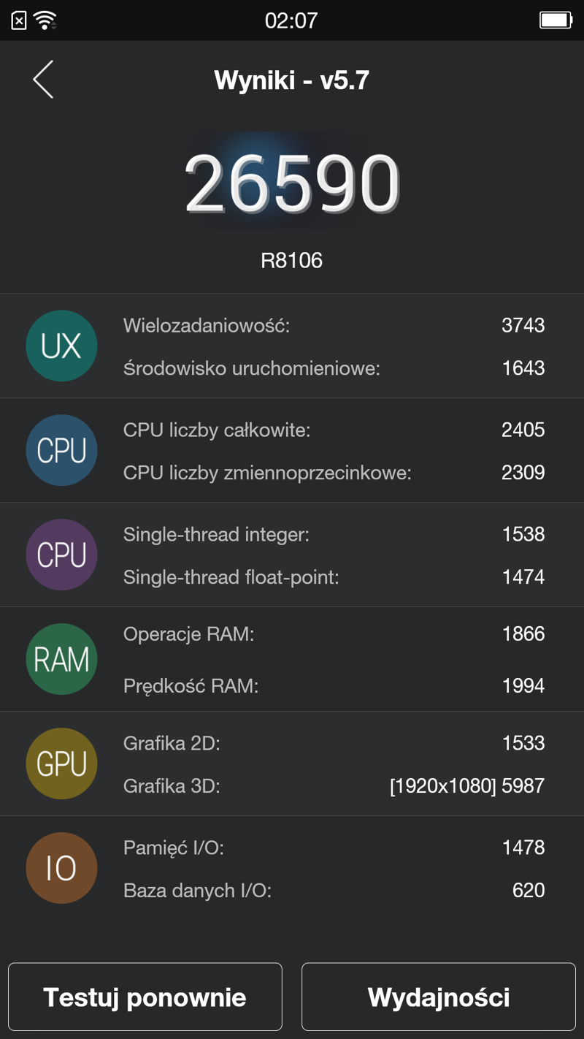Screen dimensions: 584x1039
Task: Click the blue CPU icon
Action: pos(61,450)
